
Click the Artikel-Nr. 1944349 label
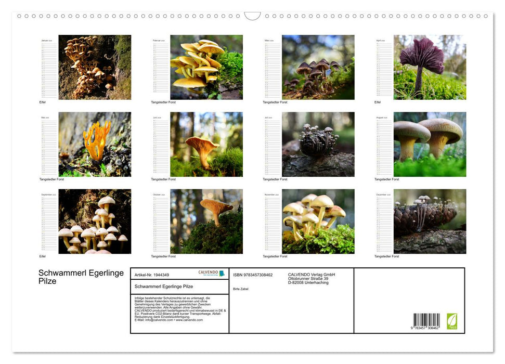point(152,275)
